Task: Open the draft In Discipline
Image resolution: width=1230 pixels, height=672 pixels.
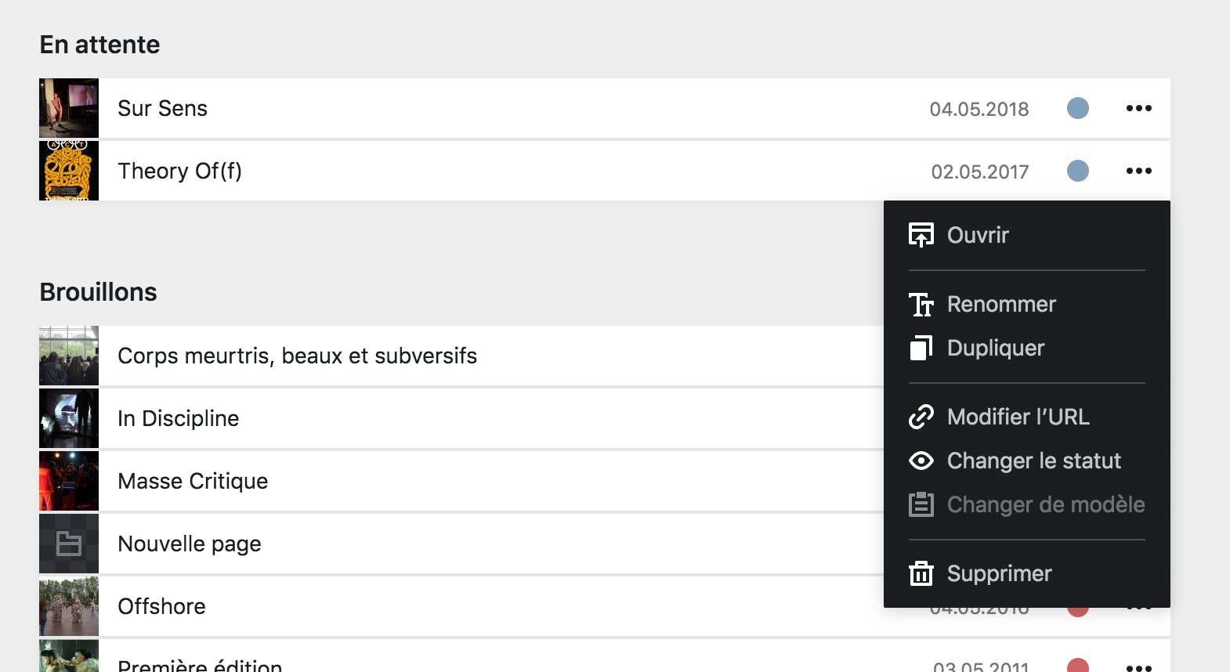Action: point(178,418)
